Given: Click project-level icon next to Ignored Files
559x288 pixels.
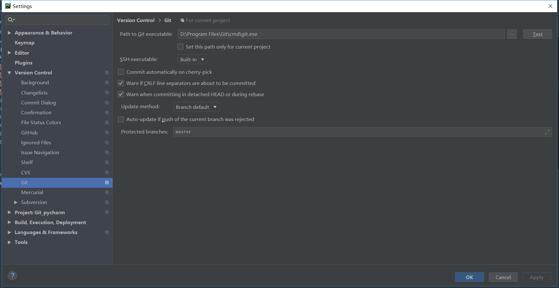Looking at the screenshot, I should coord(107,143).
